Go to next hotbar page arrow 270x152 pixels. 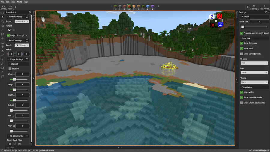pos(156,6)
